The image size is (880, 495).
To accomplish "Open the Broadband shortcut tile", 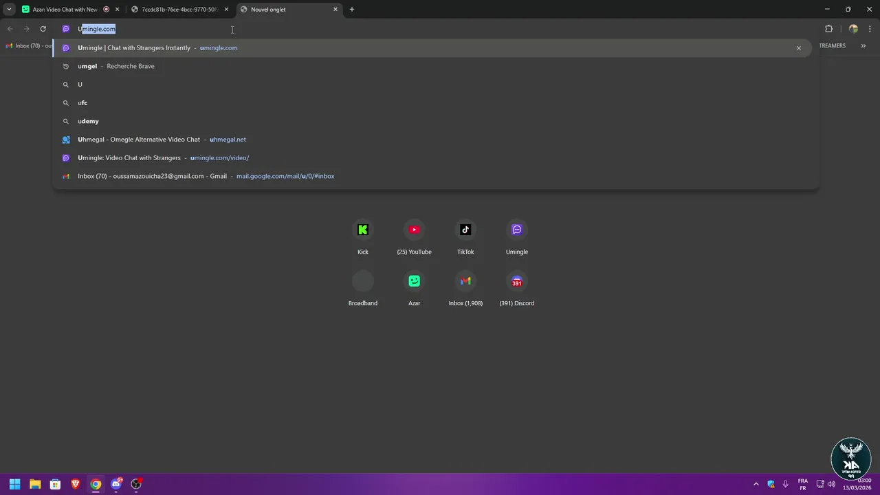I will [x=363, y=287].
